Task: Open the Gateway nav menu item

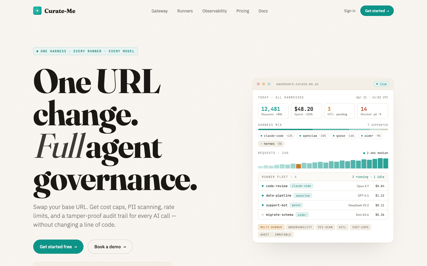Action: (x=160, y=11)
